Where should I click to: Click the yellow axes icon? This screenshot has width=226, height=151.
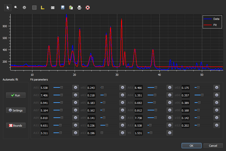[42, 8]
